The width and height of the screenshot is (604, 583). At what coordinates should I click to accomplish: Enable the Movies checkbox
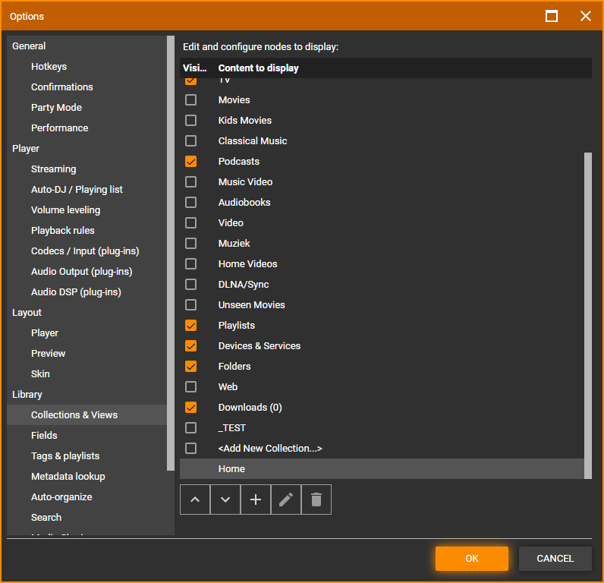point(190,100)
